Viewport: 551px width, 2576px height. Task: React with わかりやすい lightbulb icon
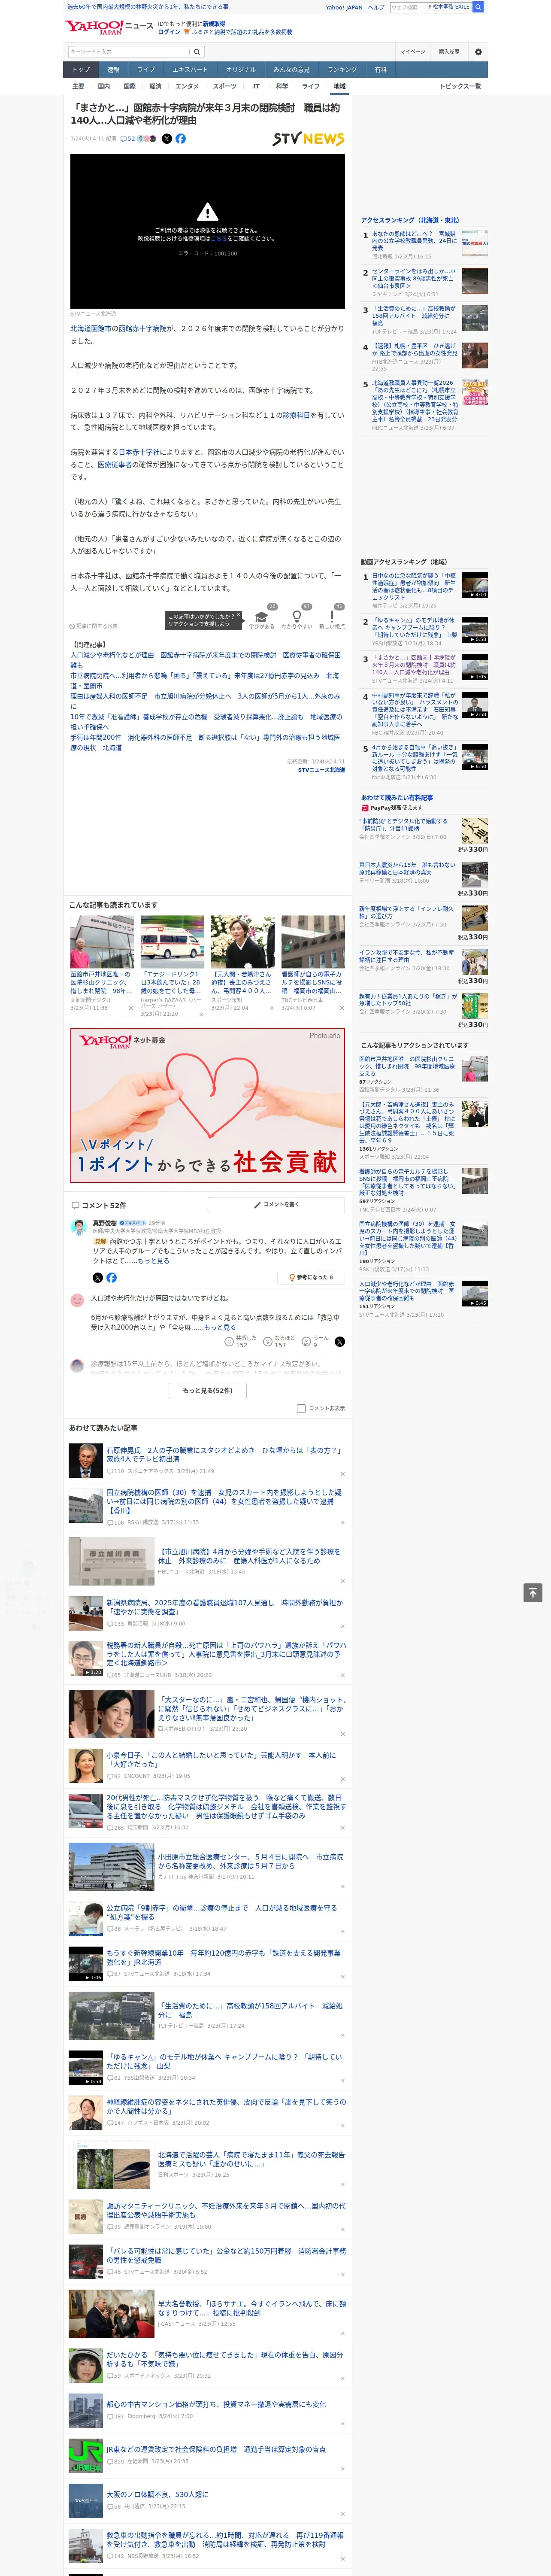click(297, 616)
